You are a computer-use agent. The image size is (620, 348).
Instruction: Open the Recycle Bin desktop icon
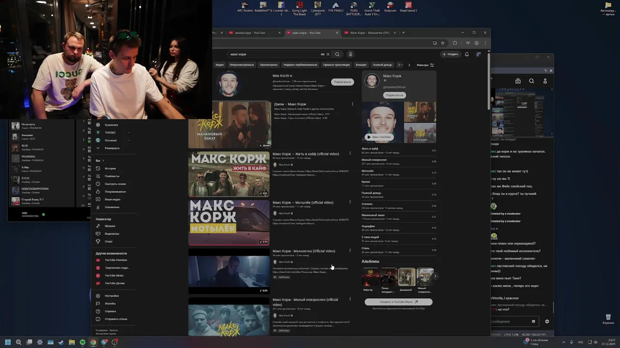click(608, 319)
